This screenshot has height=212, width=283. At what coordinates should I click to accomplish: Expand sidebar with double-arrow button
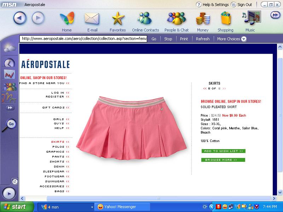[x=10, y=108]
